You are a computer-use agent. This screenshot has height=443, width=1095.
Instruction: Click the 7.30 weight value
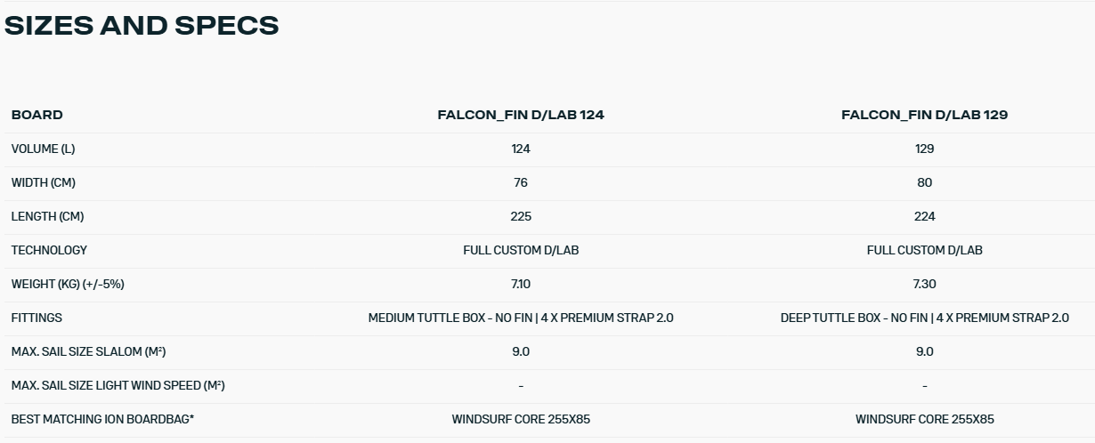[x=924, y=284]
